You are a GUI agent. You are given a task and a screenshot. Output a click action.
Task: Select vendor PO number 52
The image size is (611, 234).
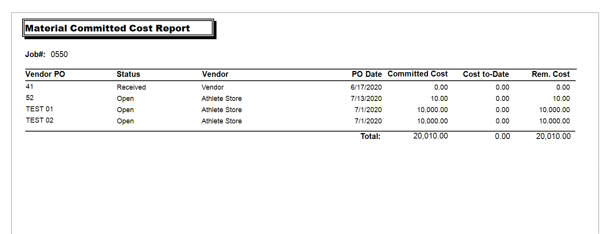pos(30,98)
